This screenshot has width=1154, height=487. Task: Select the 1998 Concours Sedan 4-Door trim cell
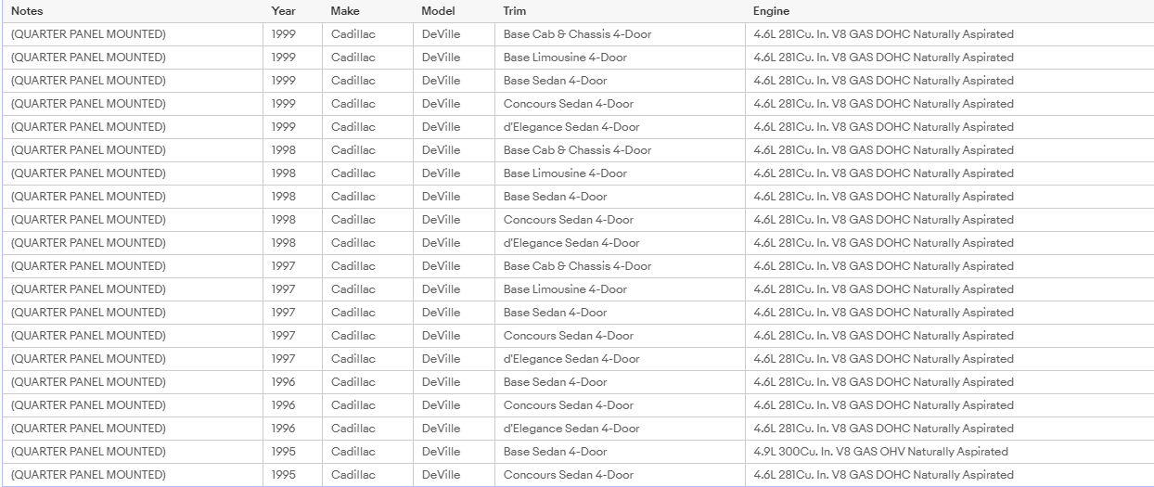pyautogui.click(x=621, y=220)
